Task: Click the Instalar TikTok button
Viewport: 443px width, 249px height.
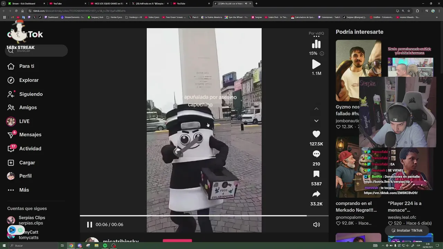Action: click(x=407, y=230)
